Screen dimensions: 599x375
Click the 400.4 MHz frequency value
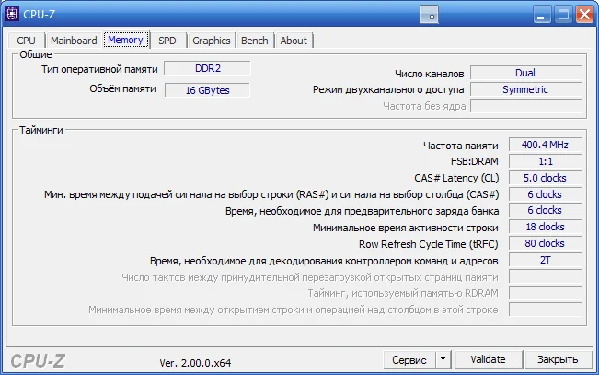[545, 145]
